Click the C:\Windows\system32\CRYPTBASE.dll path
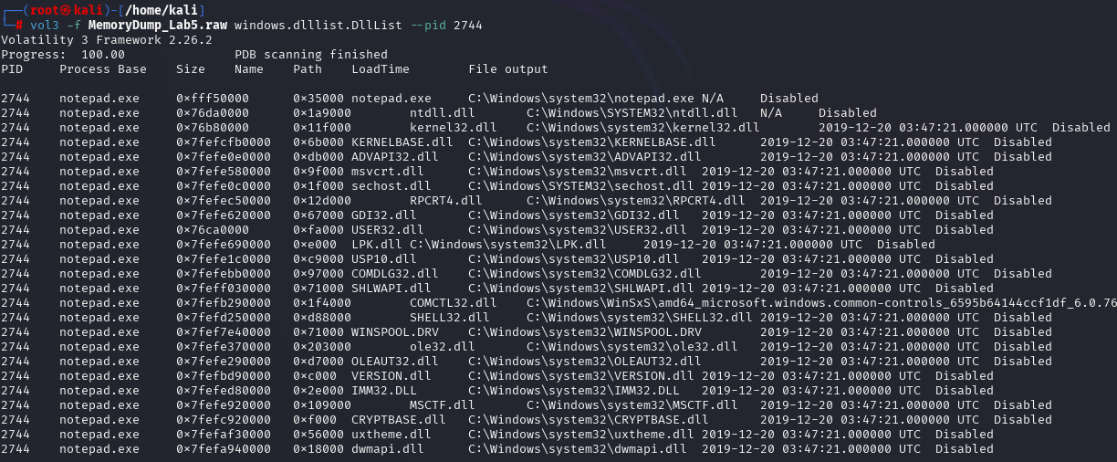This screenshot has width=1117, height=462. (x=588, y=419)
